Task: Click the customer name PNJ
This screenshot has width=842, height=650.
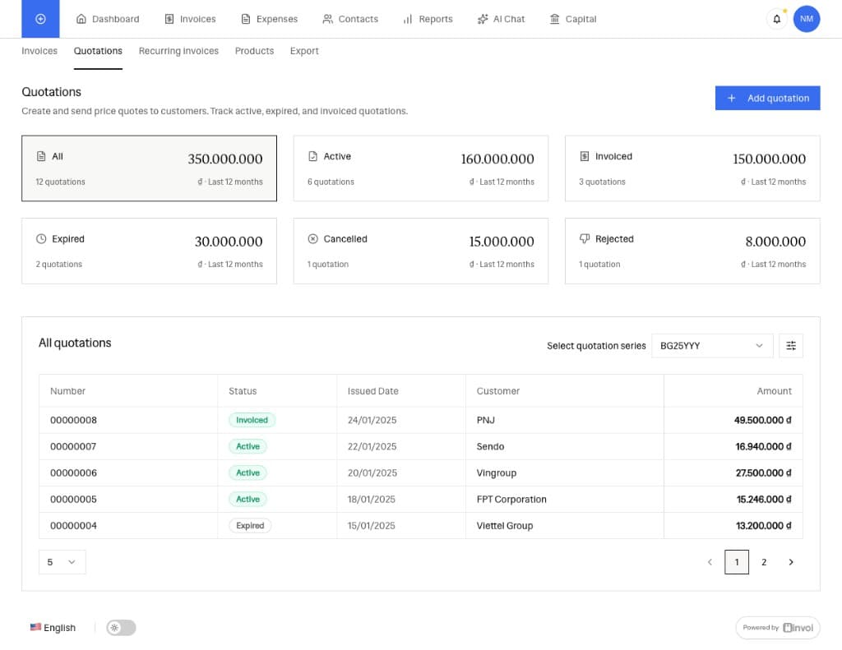Action: click(485, 420)
